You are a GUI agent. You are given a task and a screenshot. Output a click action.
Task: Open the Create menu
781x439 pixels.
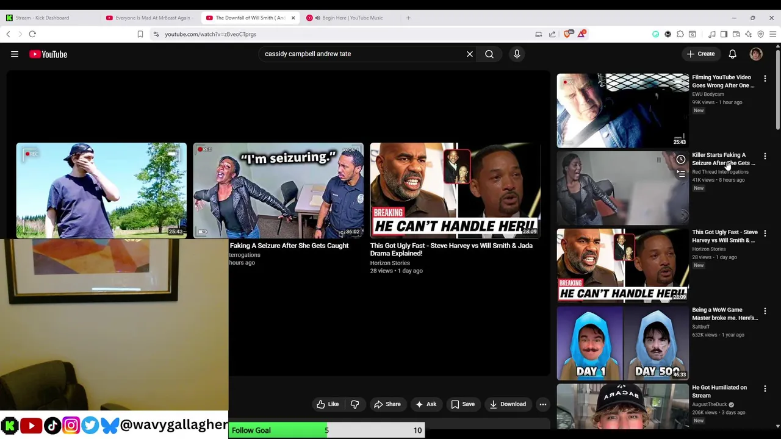coord(700,54)
